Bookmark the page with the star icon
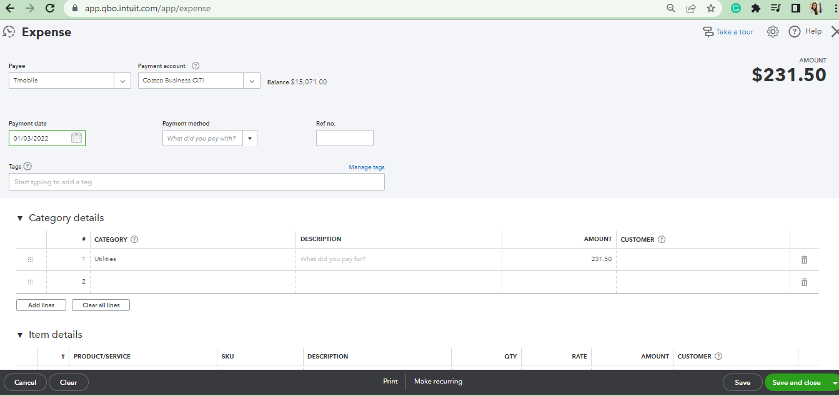839x396 pixels. pyautogui.click(x=711, y=8)
